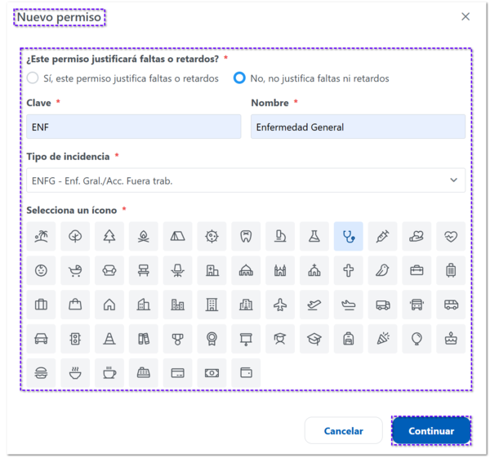490x458 pixels.
Task: Pick the baby face icon
Action: 41,270
